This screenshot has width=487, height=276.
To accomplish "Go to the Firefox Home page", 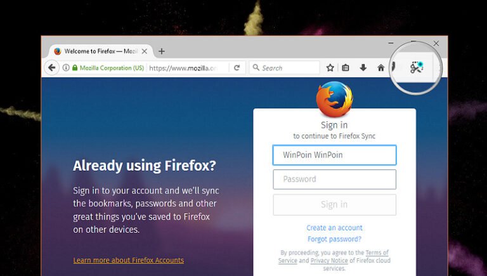I will pyautogui.click(x=380, y=68).
